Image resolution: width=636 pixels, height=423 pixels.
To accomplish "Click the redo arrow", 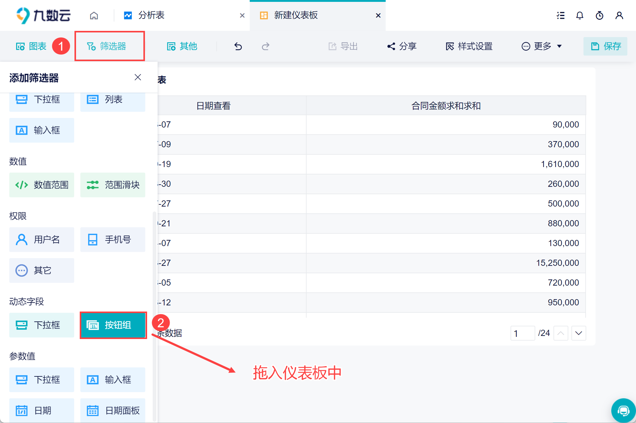I will pos(265,46).
